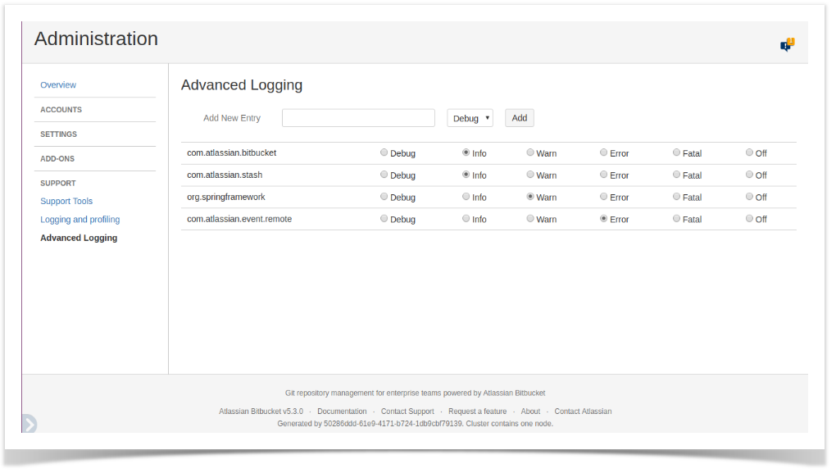Click Request a feature link

(477, 412)
